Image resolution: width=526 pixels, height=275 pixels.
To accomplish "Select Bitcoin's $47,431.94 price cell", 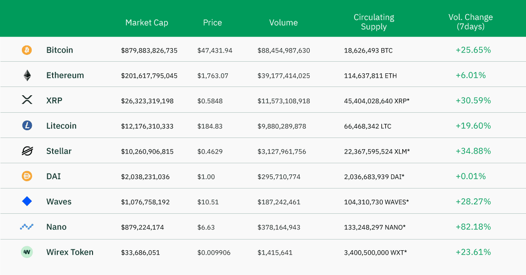I will [215, 51].
